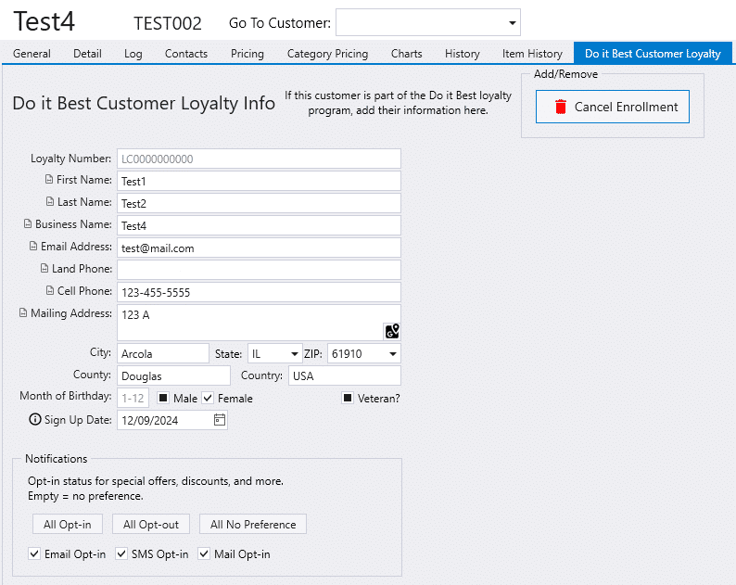This screenshot has width=736, height=585.
Task: Open the Item History tab
Action: 532,54
